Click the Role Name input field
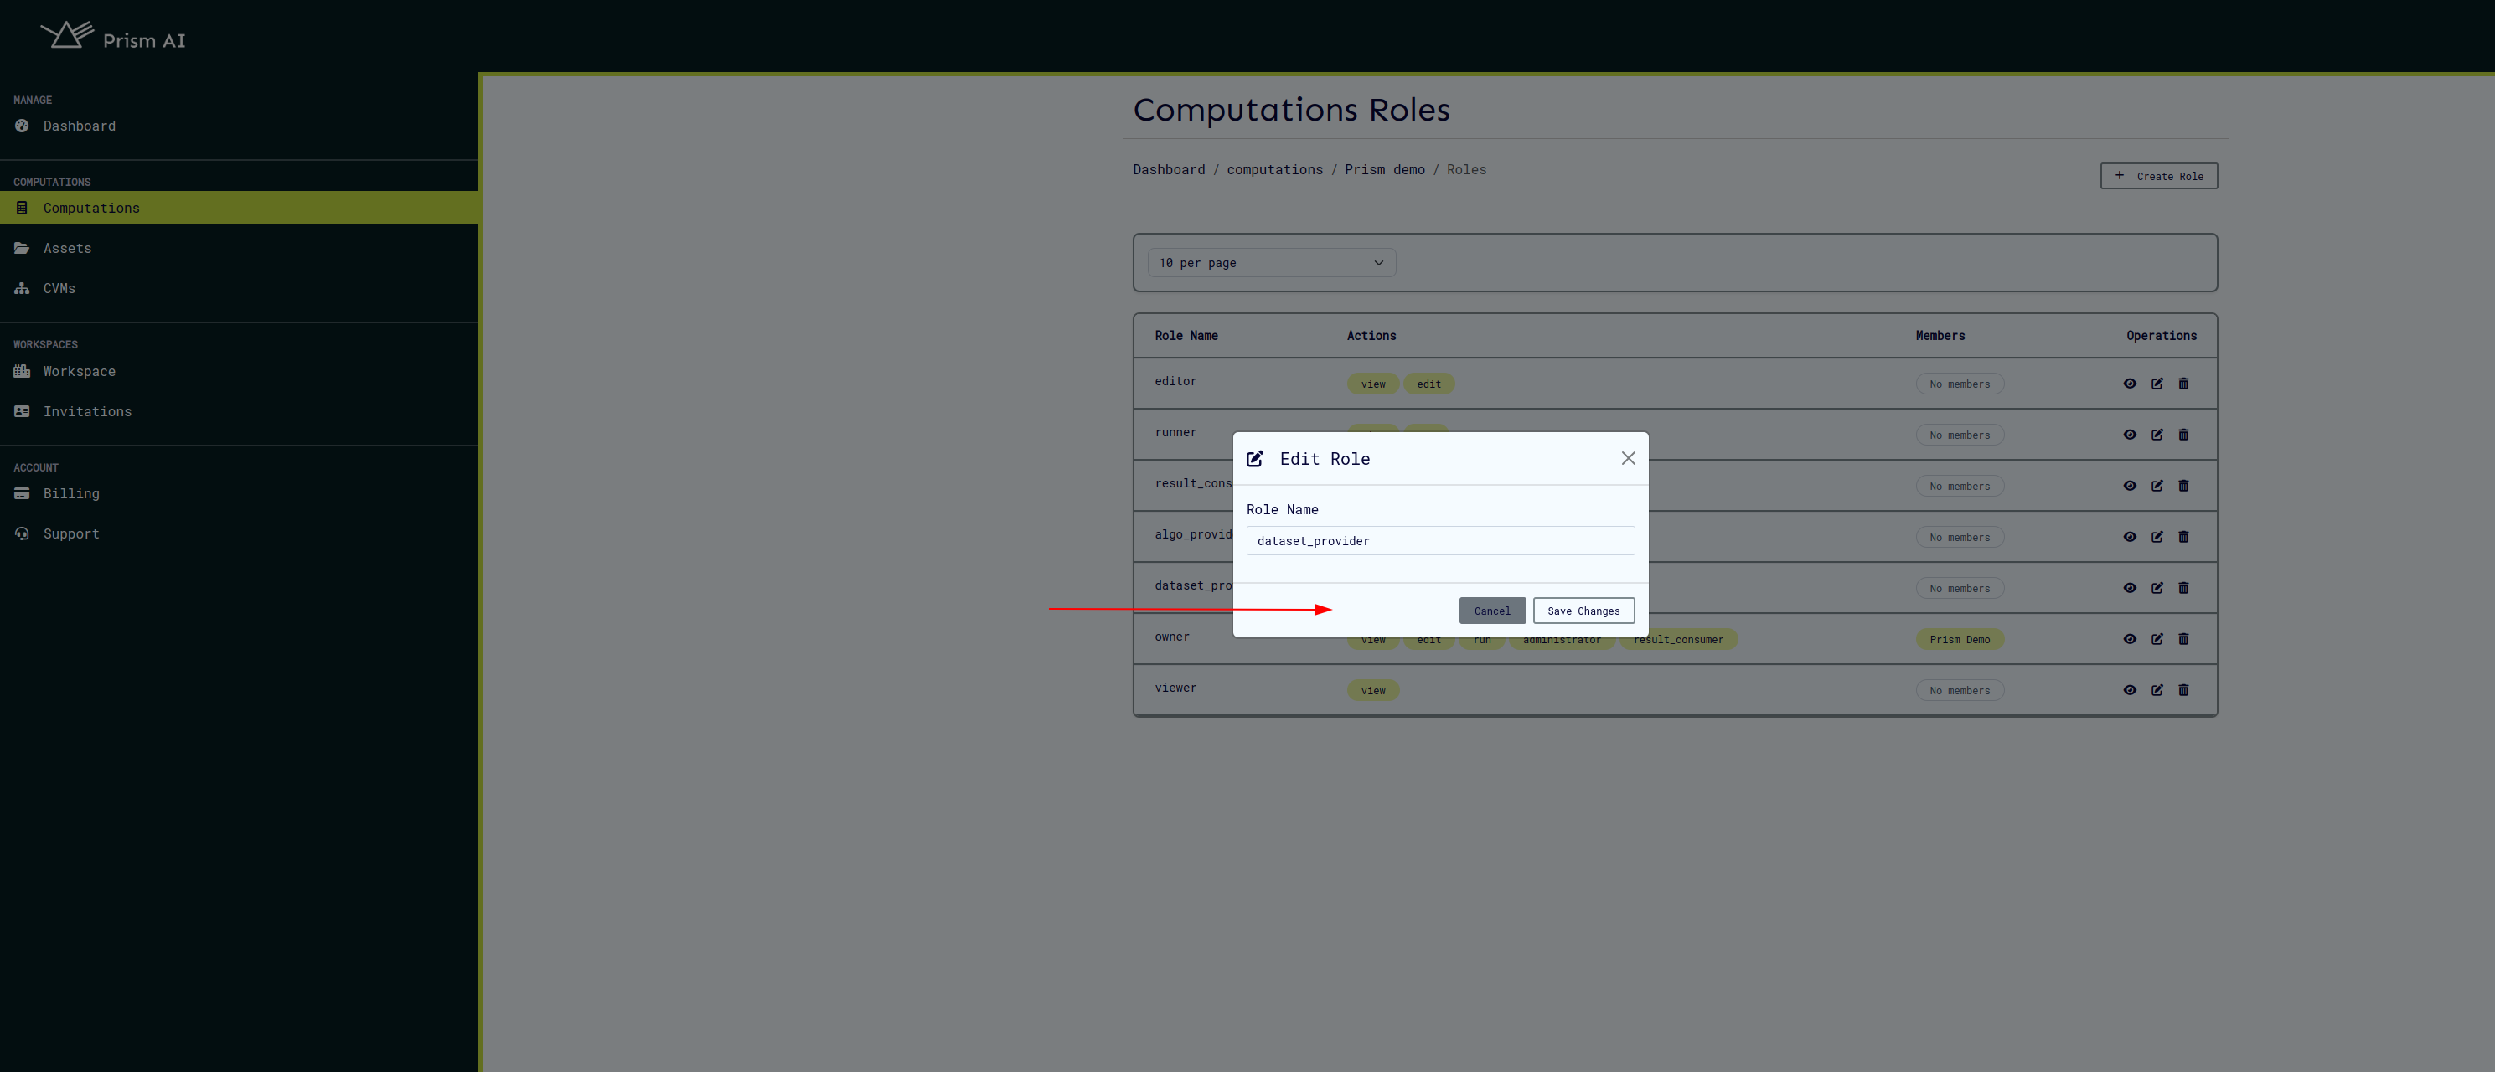This screenshot has width=2495, height=1072. (x=1440, y=540)
